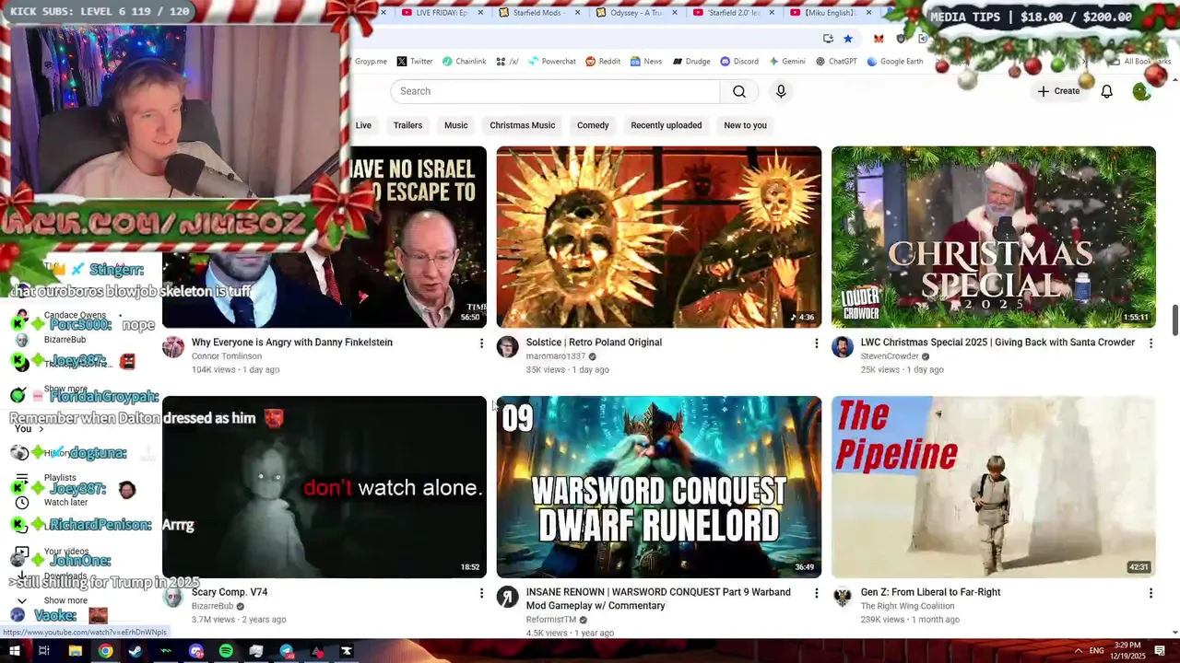
Task: Open StevenCrowder channel name link
Action: (890, 356)
